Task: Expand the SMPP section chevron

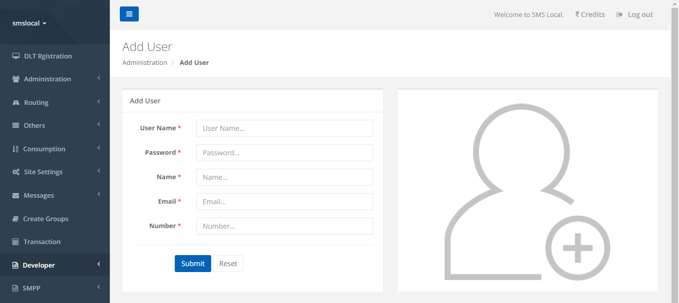Action: [99, 287]
